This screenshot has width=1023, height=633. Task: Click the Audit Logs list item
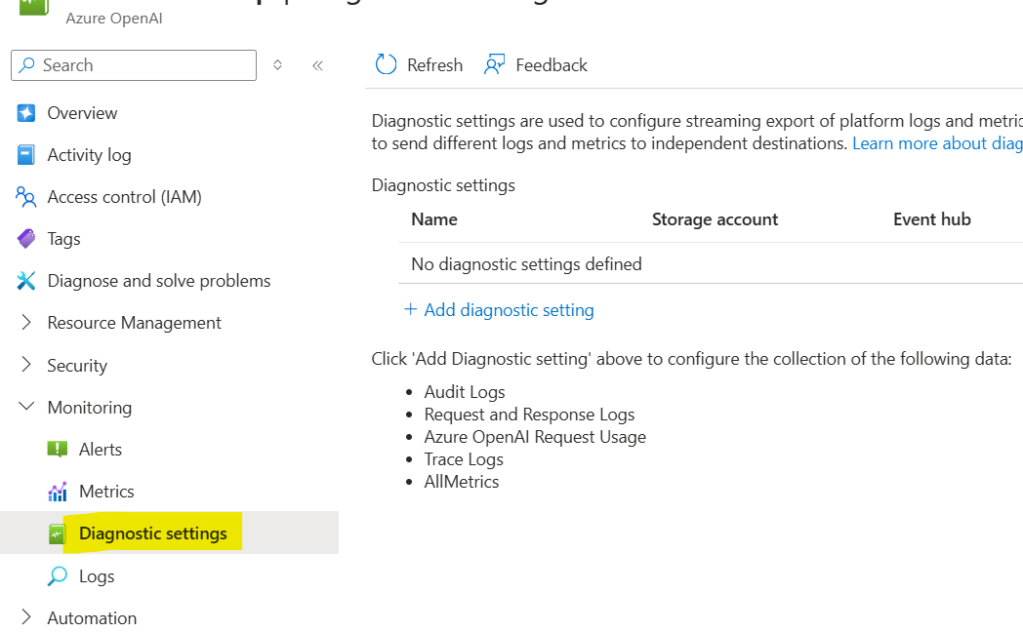click(x=465, y=392)
